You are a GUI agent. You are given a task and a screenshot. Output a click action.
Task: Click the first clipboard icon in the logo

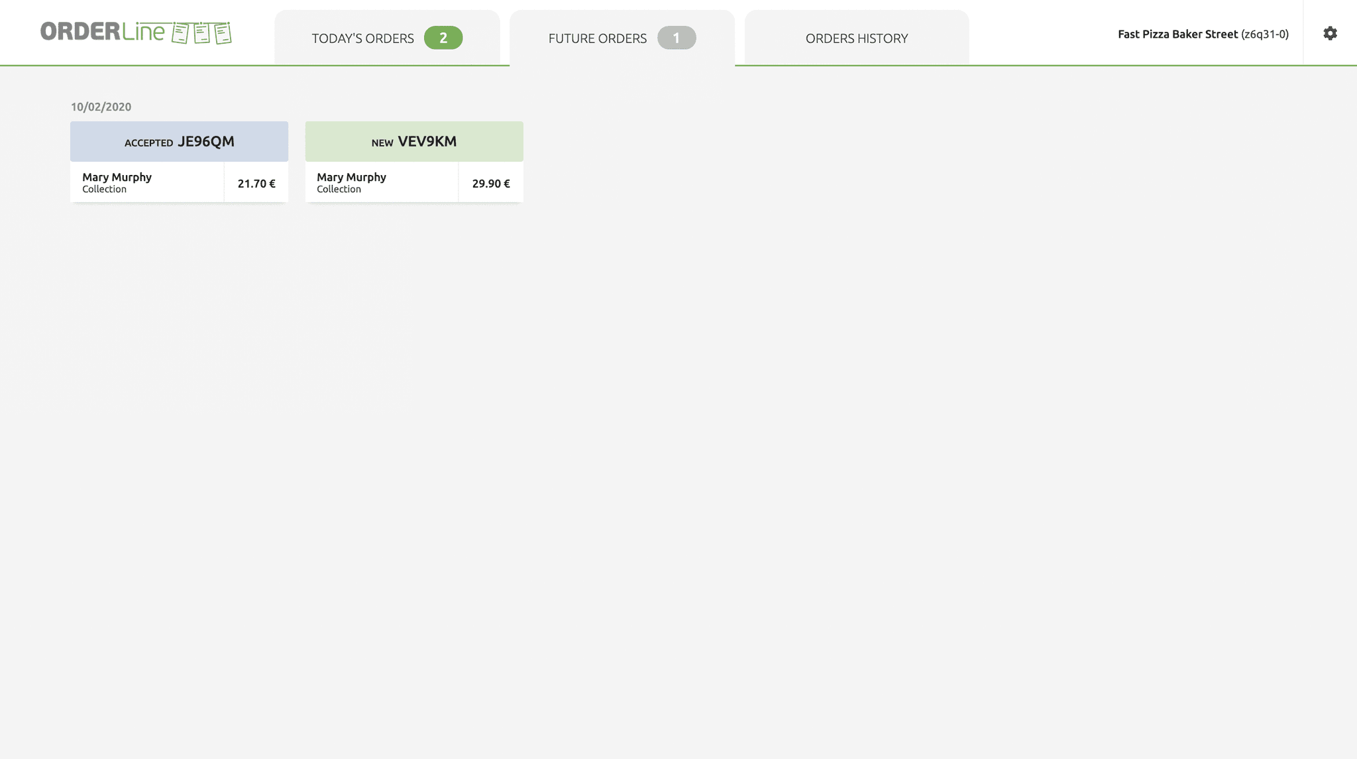coord(179,32)
